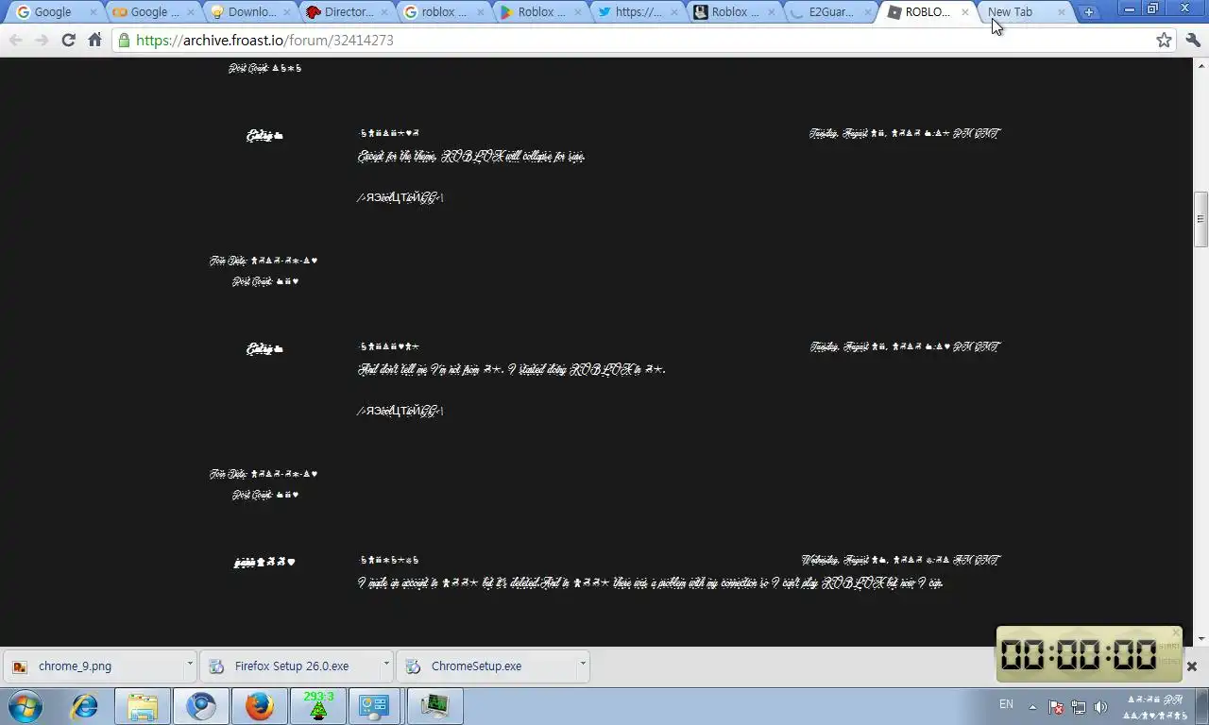This screenshot has width=1209, height=725.
Task: Open Windows Explorer folder icon in taskbar
Action: pyautogui.click(x=143, y=706)
